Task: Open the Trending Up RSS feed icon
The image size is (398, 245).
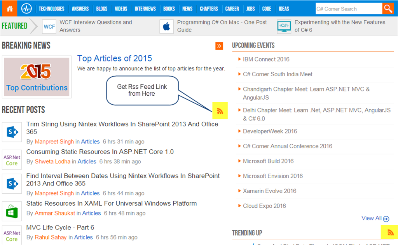Action: tap(390, 232)
